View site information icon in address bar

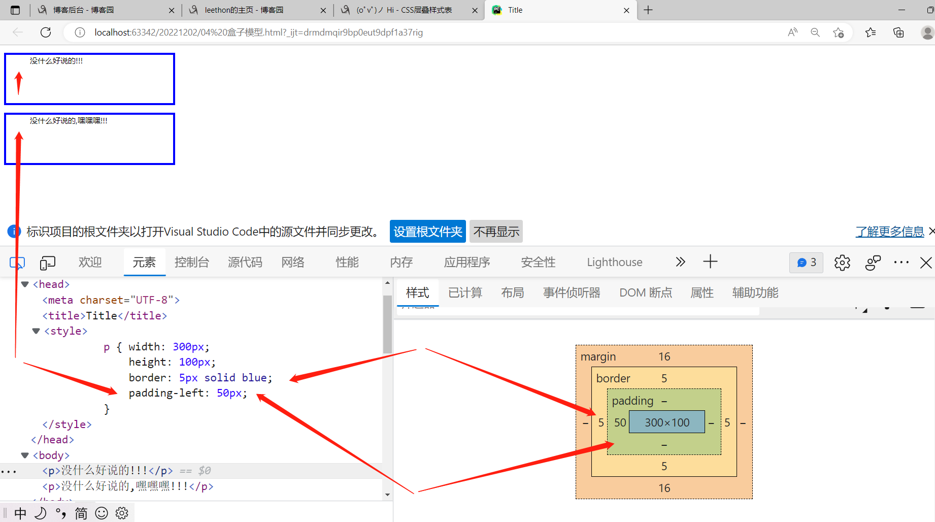click(x=80, y=32)
